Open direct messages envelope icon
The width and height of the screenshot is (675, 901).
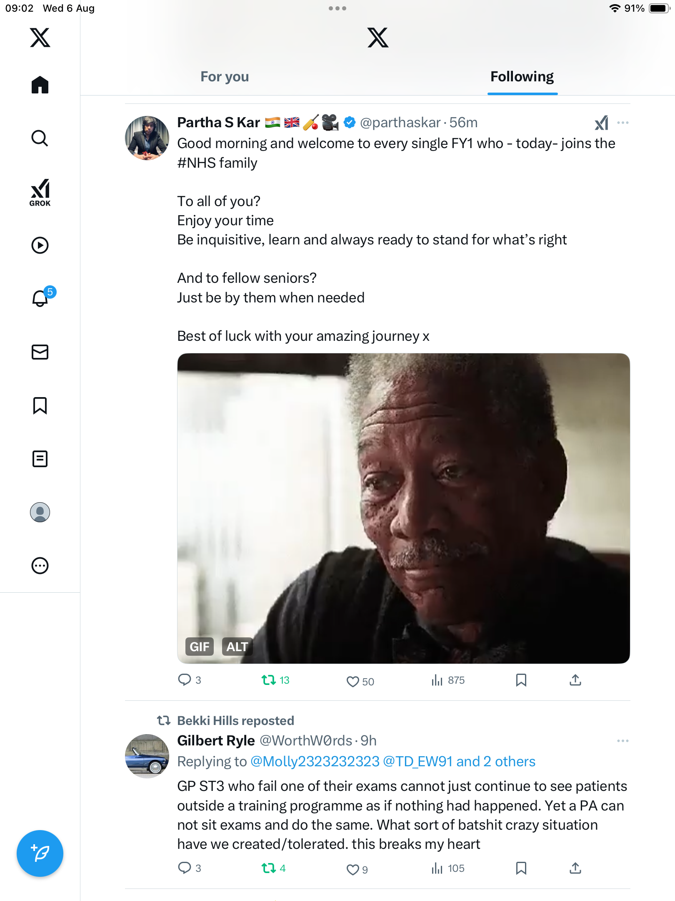click(40, 352)
